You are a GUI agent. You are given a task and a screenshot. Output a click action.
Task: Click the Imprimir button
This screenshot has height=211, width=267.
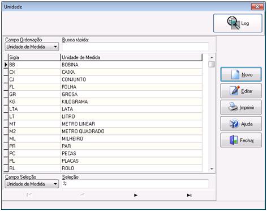(x=241, y=107)
